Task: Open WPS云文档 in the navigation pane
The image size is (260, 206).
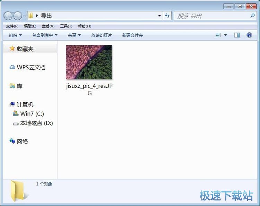Action: 31,67
